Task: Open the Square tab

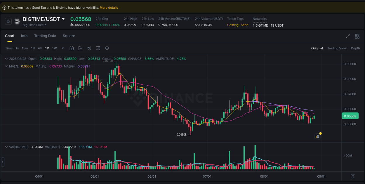Action: point(69,36)
